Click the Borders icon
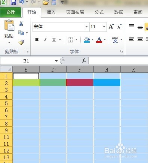The width and height of the screenshot is (148, 163). (70, 40)
